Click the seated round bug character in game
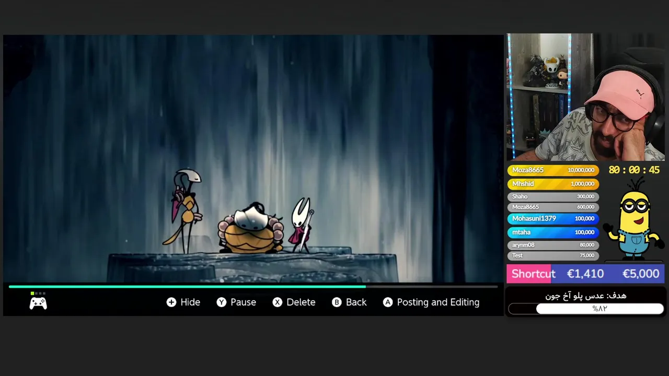This screenshot has height=376, width=669. [251, 228]
